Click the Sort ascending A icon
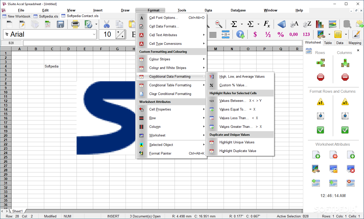364x219 pixels. click(x=294, y=24)
